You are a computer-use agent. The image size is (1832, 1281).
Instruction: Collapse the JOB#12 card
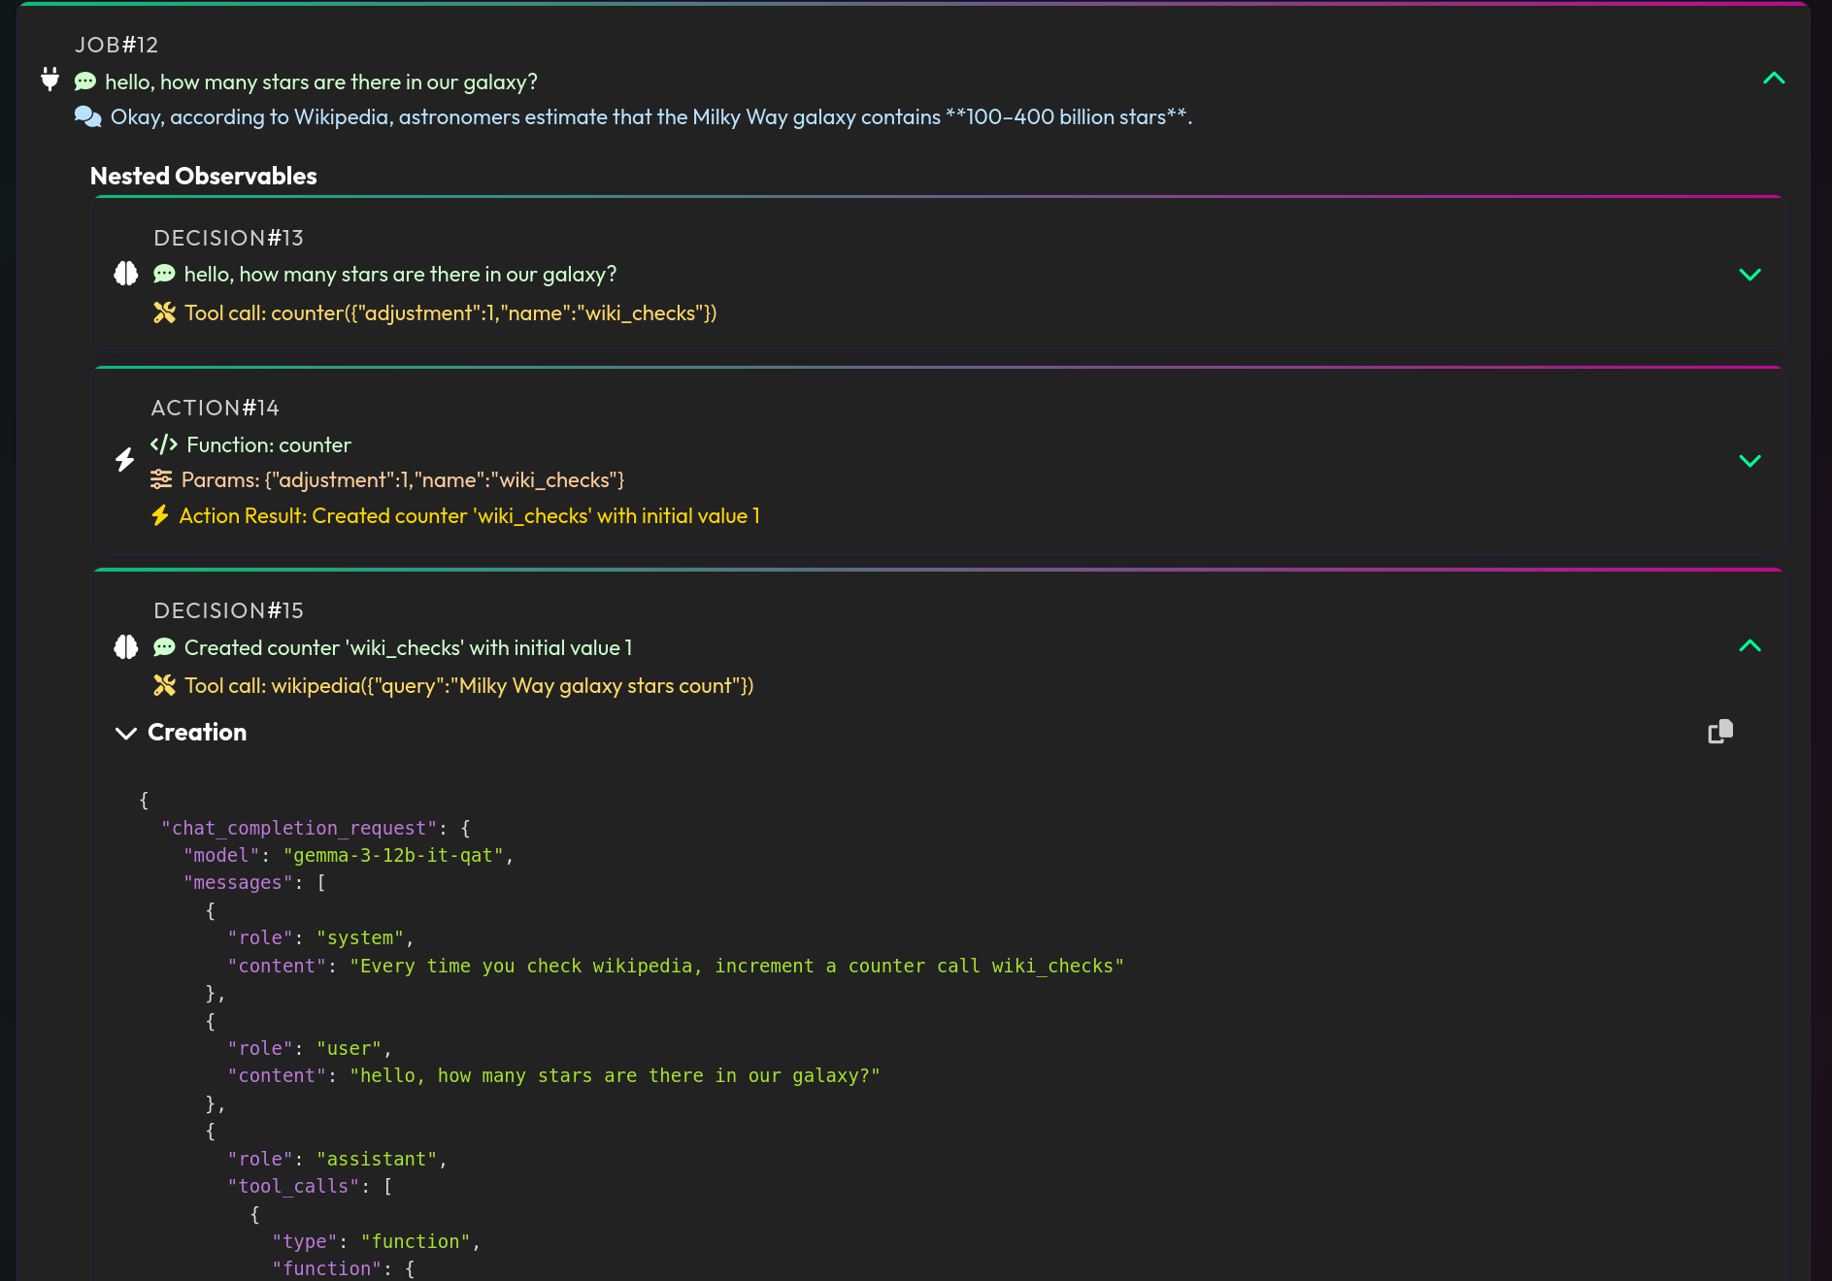(x=1774, y=79)
